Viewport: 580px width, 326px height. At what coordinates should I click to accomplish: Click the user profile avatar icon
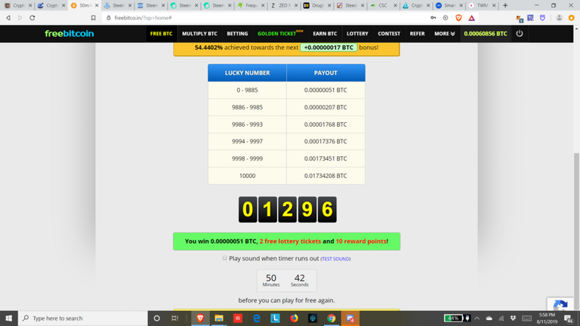tap(560, 18)
